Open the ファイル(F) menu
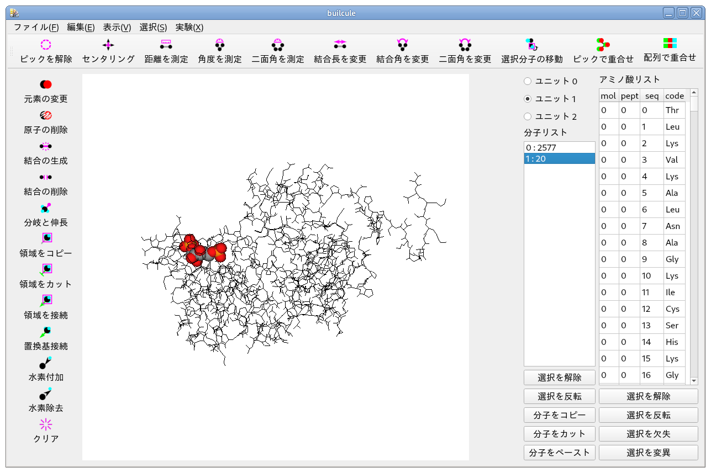The height and width of the screenshot is (473, 711). 36,27
